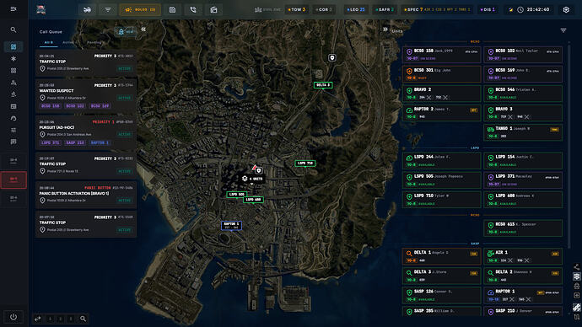Open the people icon in the left sidebar
Image resolution: width=582 pixels, height=327 pixels.
13,83
